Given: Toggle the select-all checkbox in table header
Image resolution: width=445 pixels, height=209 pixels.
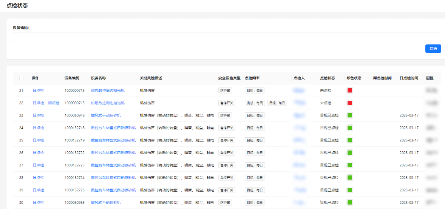Looking at the screenshot, I should [21, 78].
